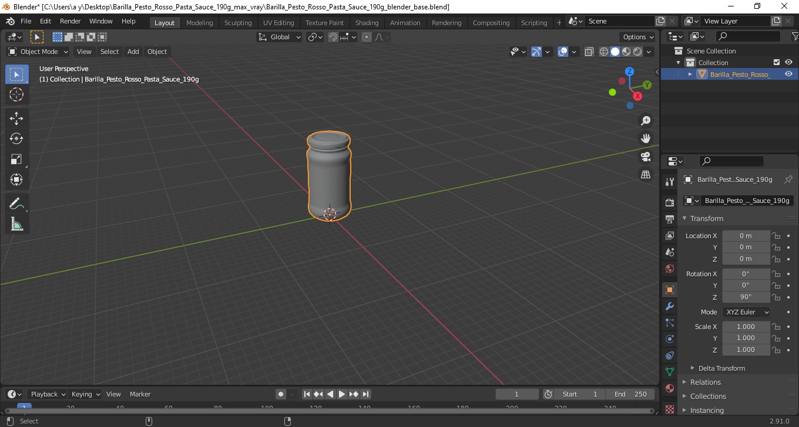Toggle snapping magnet icon
Screen dimensions: 799x427
coord(333,37)
